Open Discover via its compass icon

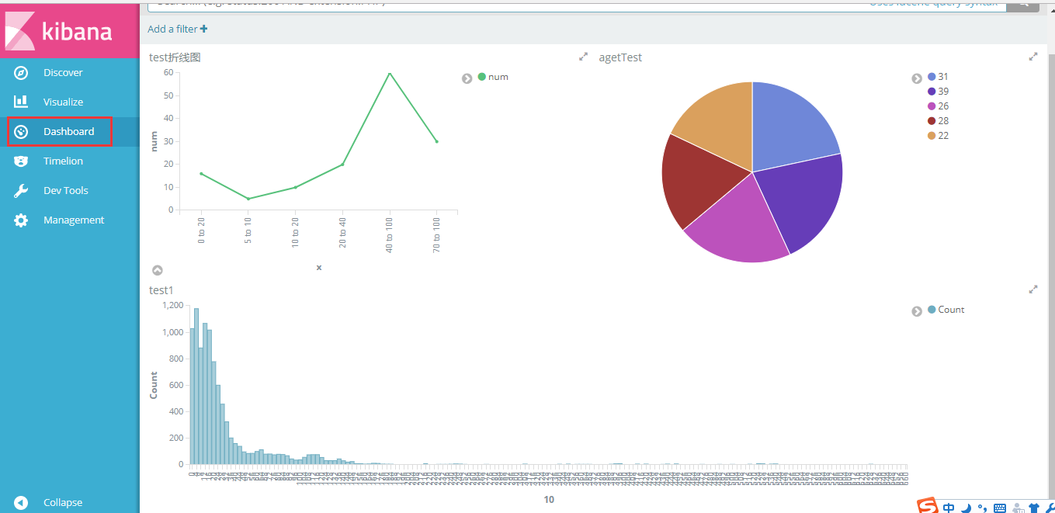tap(21, 72)
